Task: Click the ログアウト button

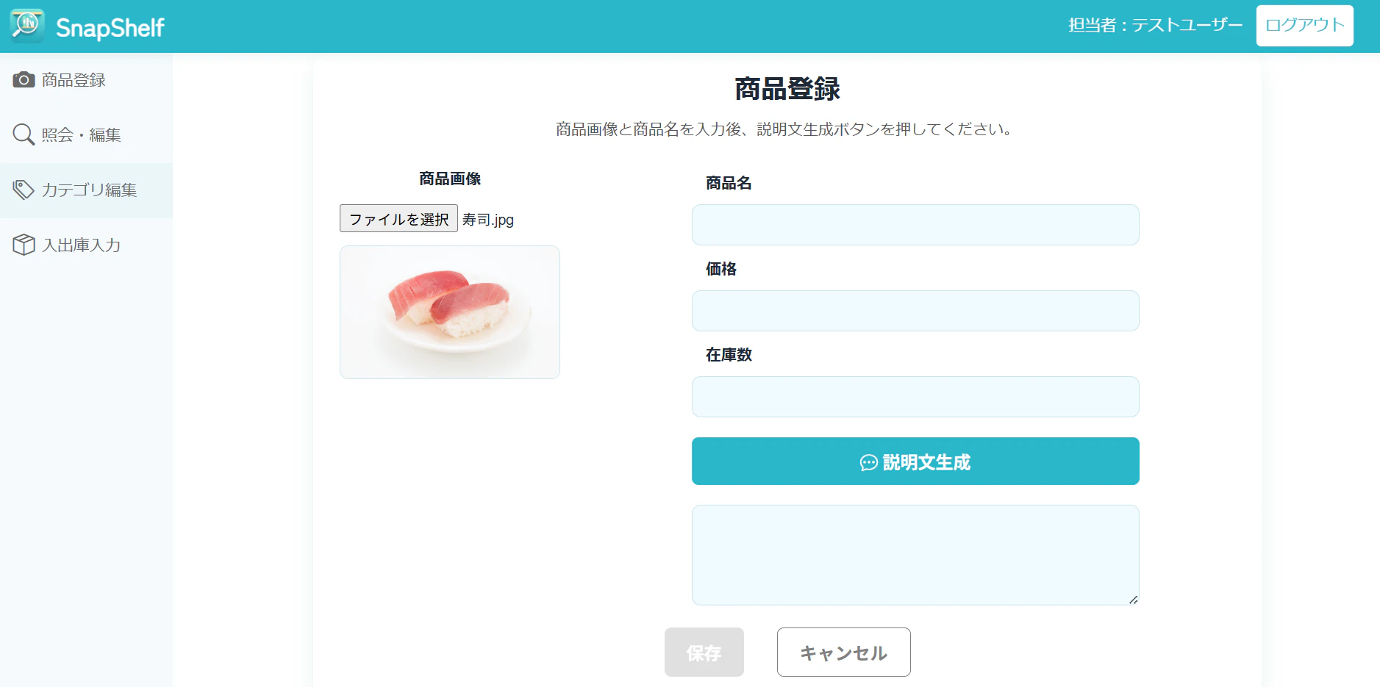Action: tap(1304, 26)
